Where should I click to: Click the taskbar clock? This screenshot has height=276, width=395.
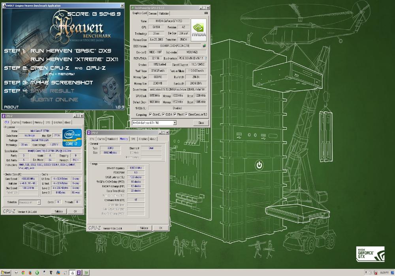(384, 272)
